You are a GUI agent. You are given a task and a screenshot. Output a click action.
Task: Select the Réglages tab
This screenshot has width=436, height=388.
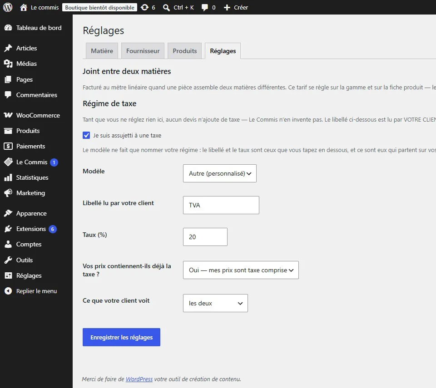pos(223,51)
